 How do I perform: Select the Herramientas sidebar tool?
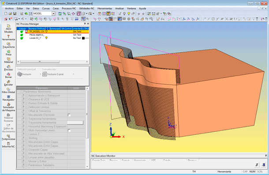coord(8,38)
